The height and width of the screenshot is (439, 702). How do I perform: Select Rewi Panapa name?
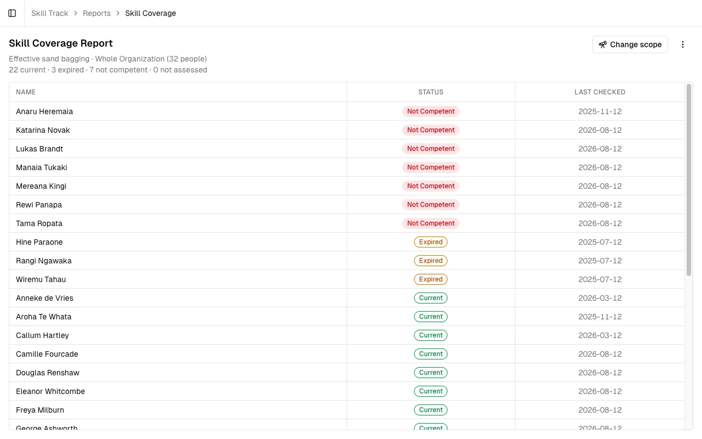pyautogui.click(x=39, y=205)
